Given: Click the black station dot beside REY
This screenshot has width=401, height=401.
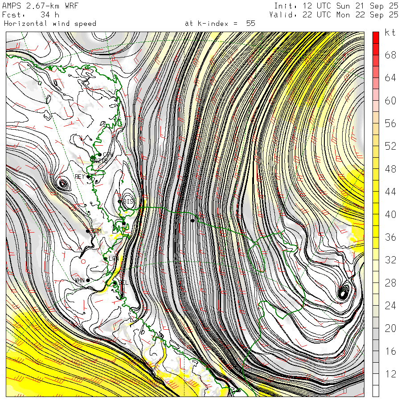Looking at the screenshot, I should point(88,176).
